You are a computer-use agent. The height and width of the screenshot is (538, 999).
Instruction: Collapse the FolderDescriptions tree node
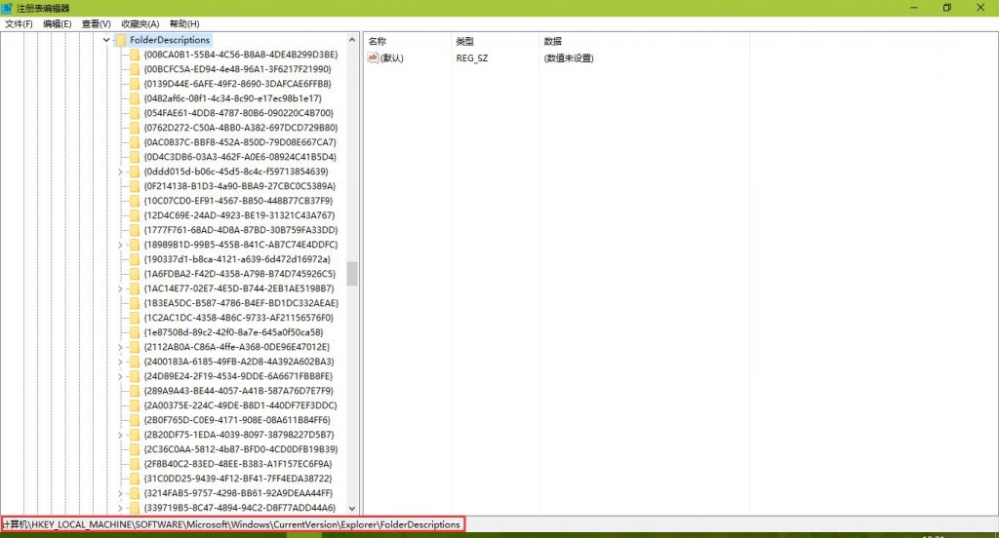(x=106, y=40)
